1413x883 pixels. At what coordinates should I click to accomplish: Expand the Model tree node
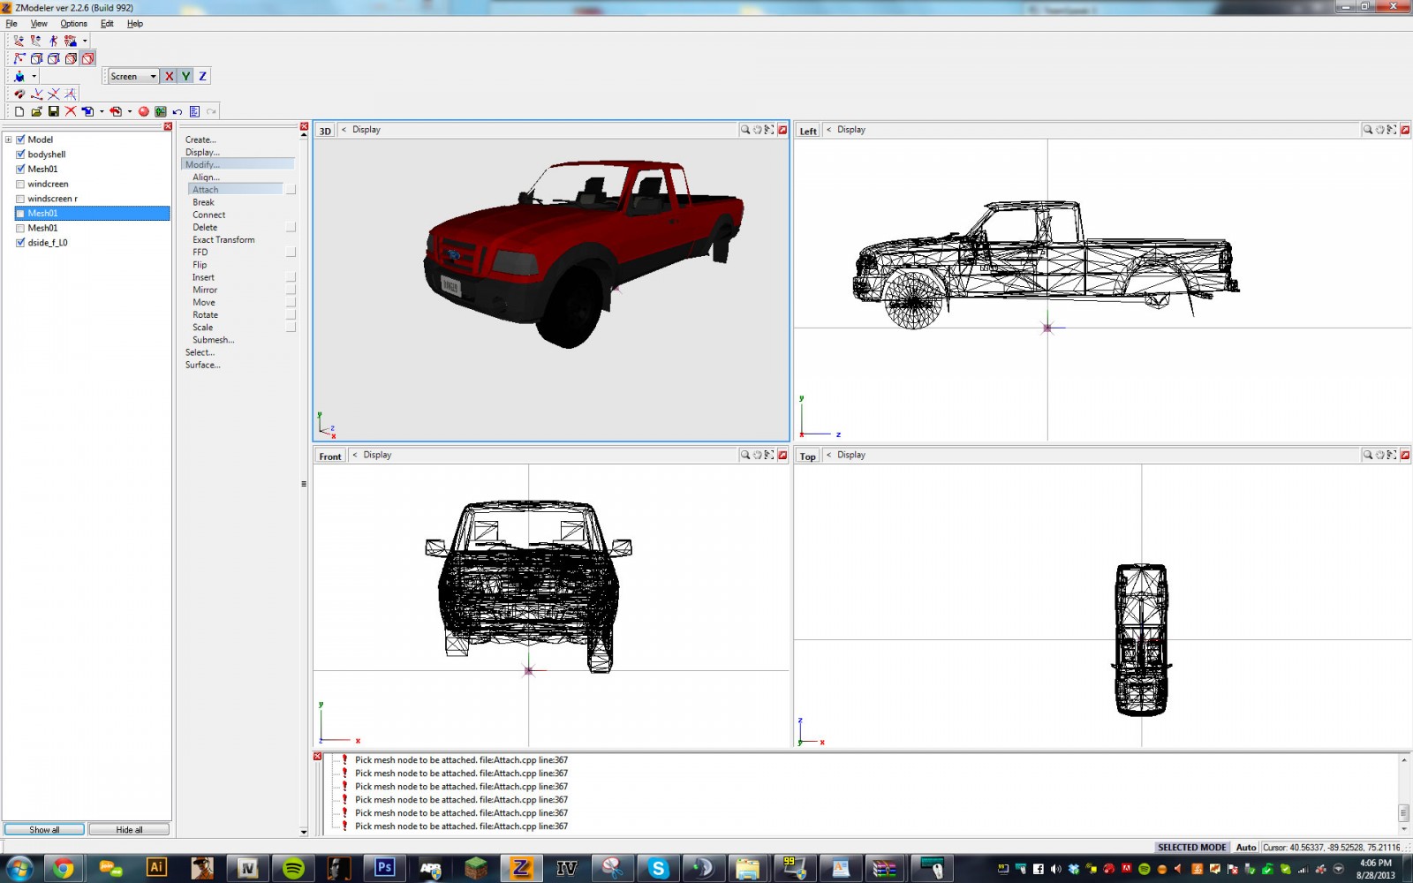(x=9, y=140)
